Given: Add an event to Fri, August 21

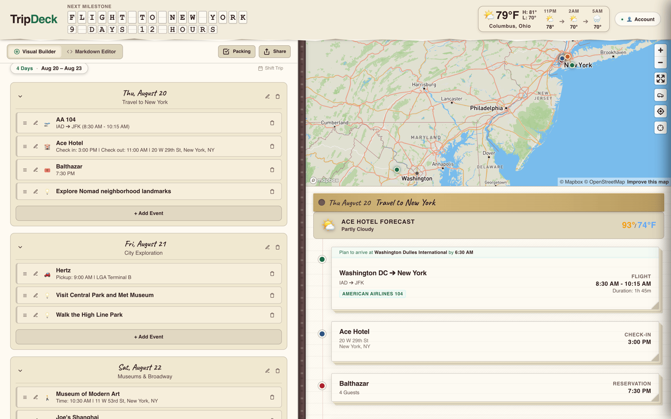Looking at the screenshot, I should [x=148, y=337].
